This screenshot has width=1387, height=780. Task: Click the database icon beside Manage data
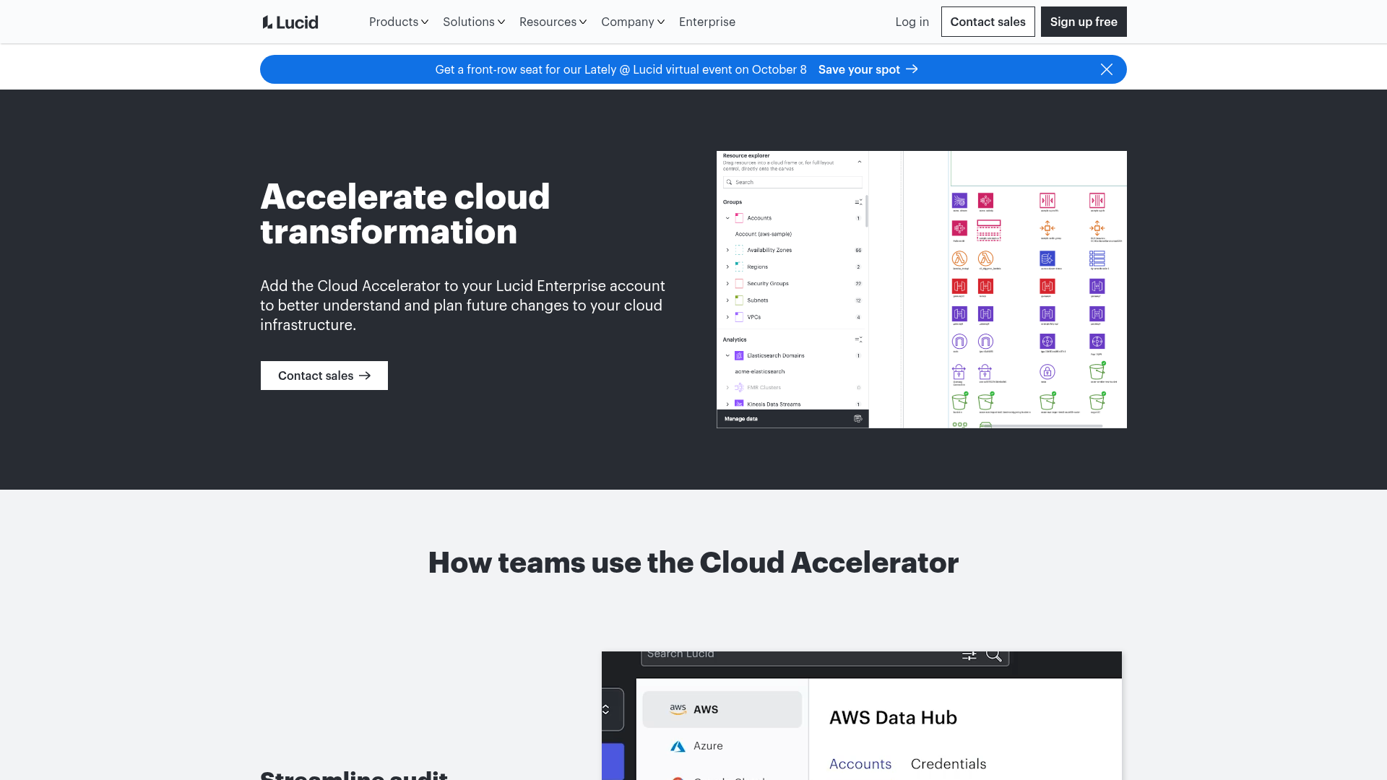point(858,419)
